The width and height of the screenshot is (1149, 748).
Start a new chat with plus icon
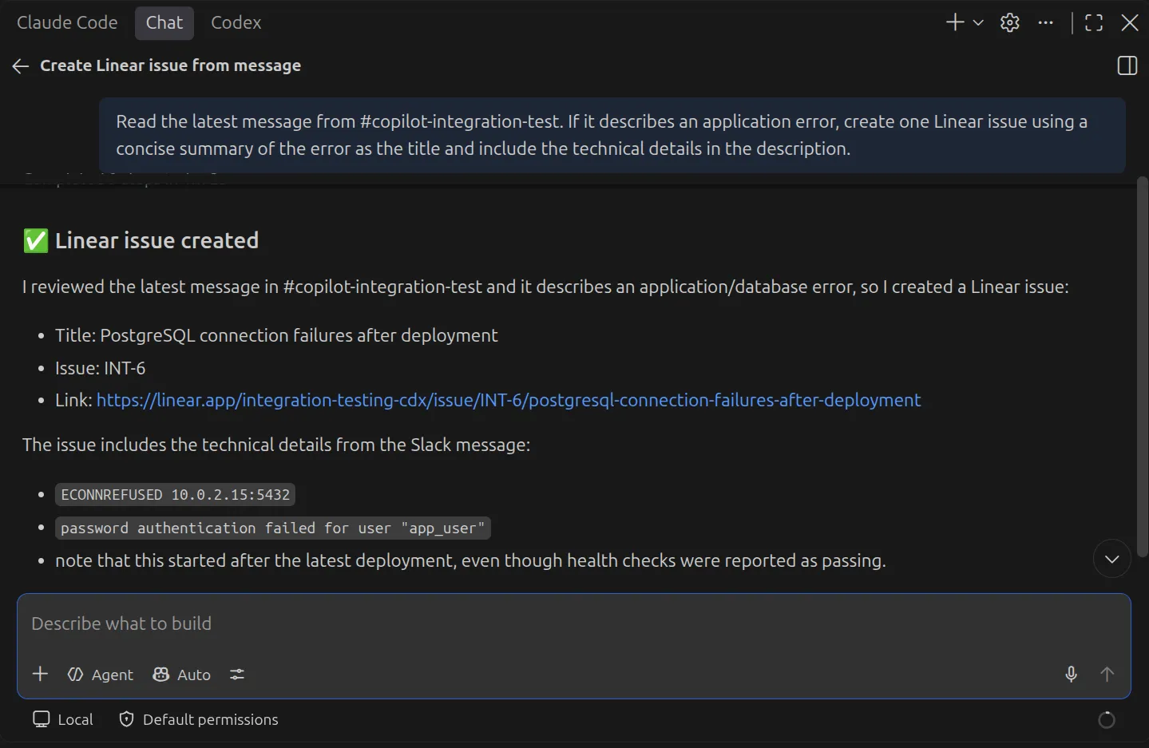pyautogui.click(x=955, y=22)
